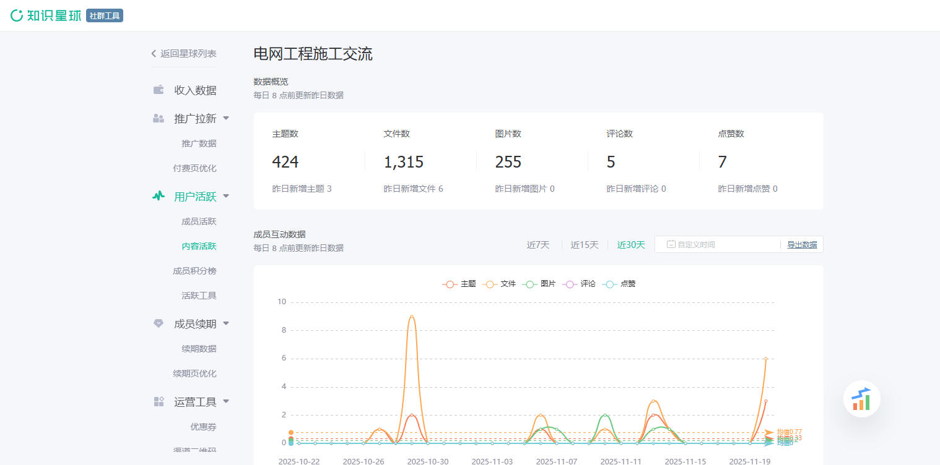The image size is (940, 465).
Task: Click the 用户活跃 pulse icon
Action: coord(159,197)
